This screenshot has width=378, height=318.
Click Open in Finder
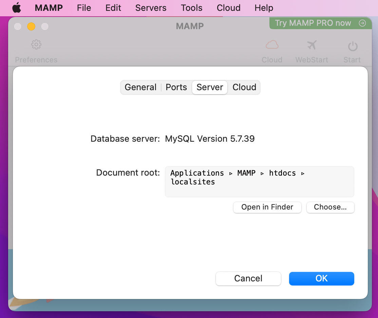pyautogui.click(x=267, y=207)
